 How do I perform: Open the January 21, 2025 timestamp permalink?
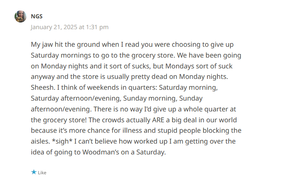click(69, 27)
